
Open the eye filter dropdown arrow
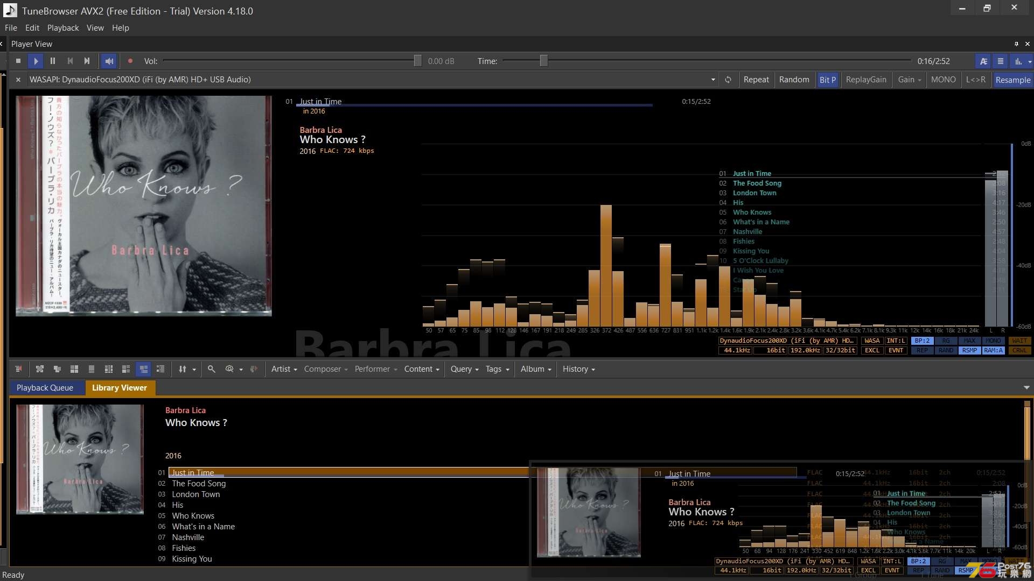(241, 370)
